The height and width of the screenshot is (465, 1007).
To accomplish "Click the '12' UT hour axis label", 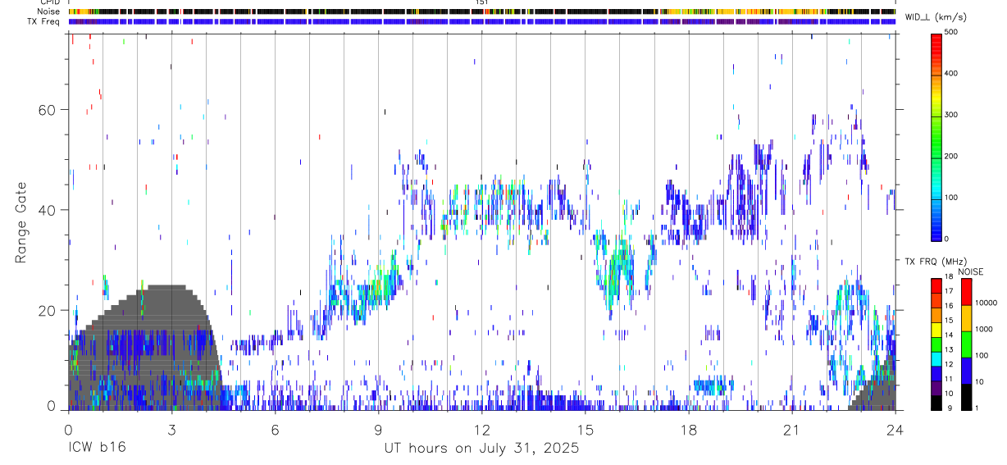I will tap(481, 430).
